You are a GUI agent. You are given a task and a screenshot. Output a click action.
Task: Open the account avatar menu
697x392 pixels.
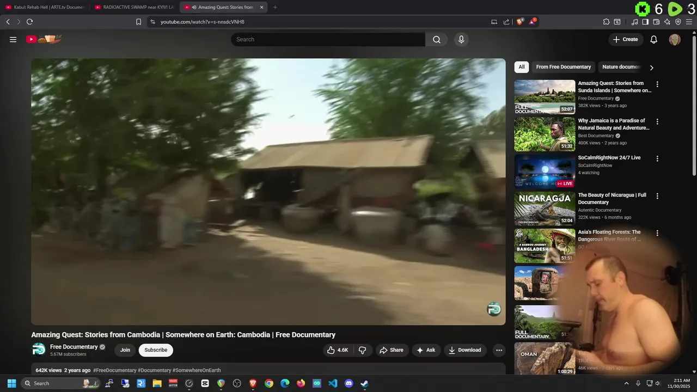click(x=675, y=39)
